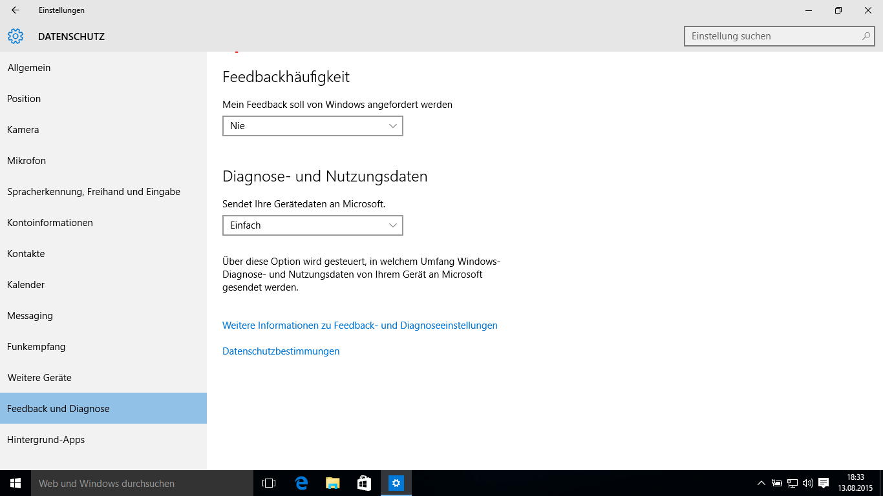Click Weitere Informationen zu Feedback link
This screenshot has width=883, height=496.
359,325
